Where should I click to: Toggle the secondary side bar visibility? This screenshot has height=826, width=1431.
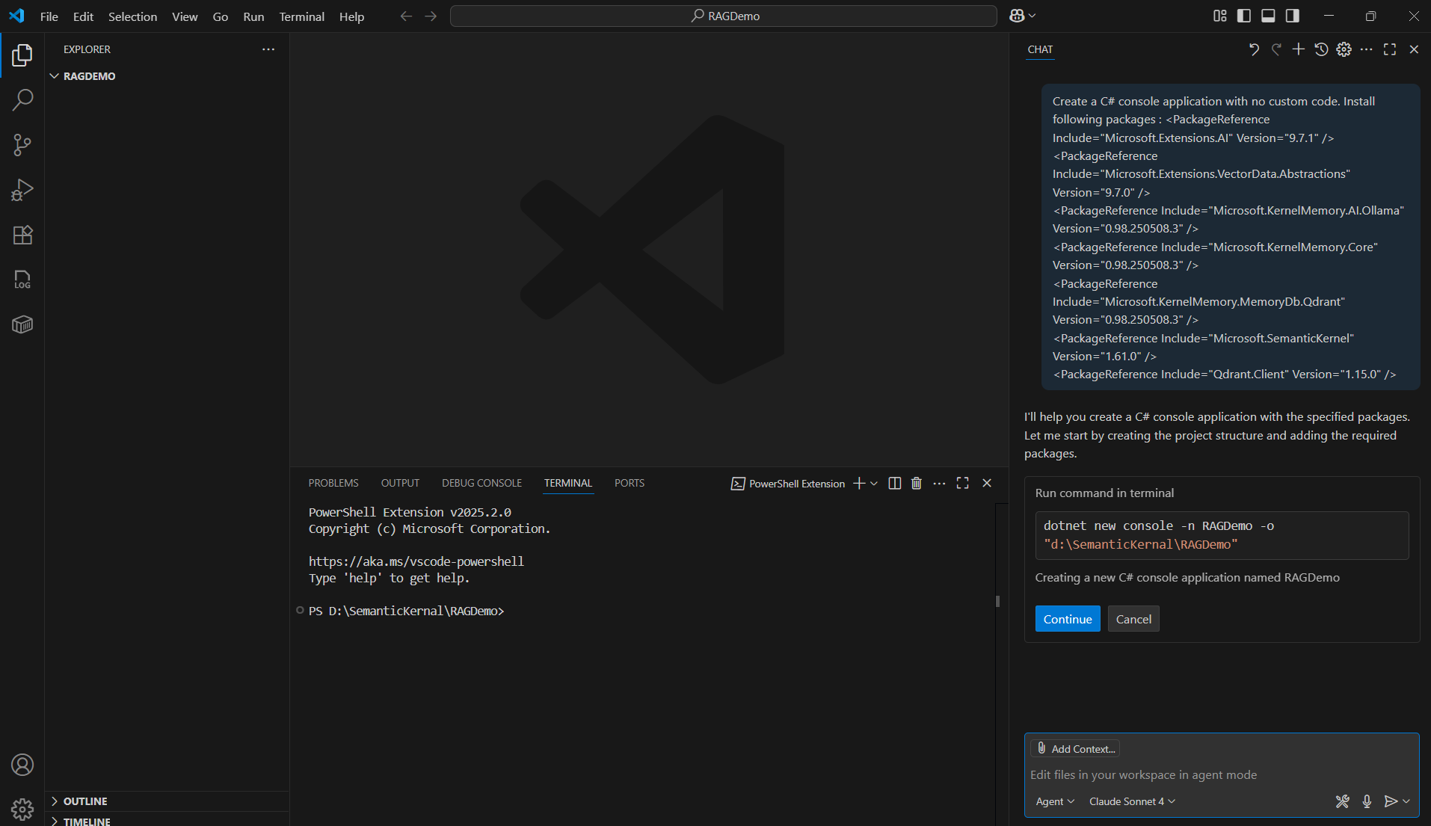1292,16
